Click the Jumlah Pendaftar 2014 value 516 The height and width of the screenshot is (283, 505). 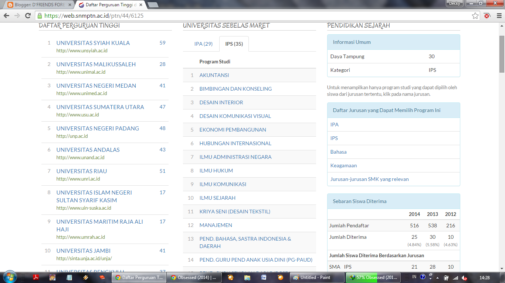(414, 226)
